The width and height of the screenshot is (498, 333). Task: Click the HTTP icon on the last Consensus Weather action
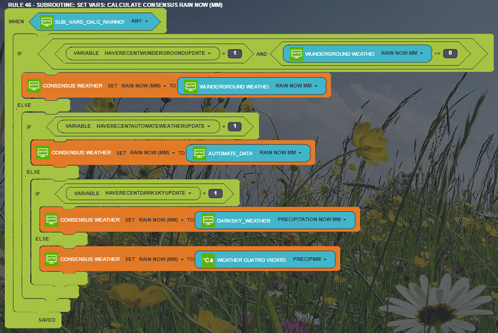point(52,259)
